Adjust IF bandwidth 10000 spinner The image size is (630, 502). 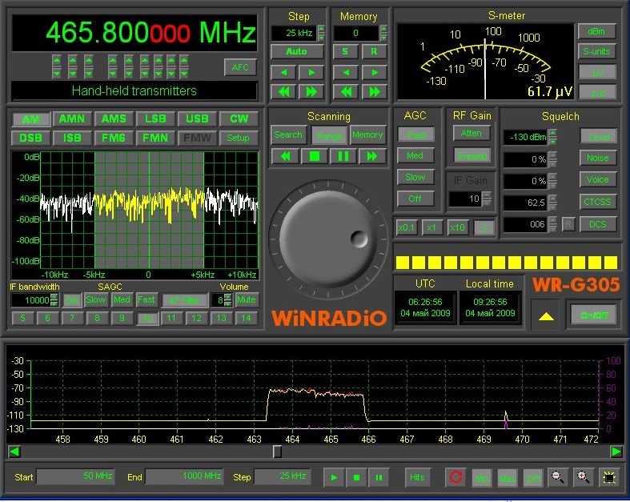54,299
